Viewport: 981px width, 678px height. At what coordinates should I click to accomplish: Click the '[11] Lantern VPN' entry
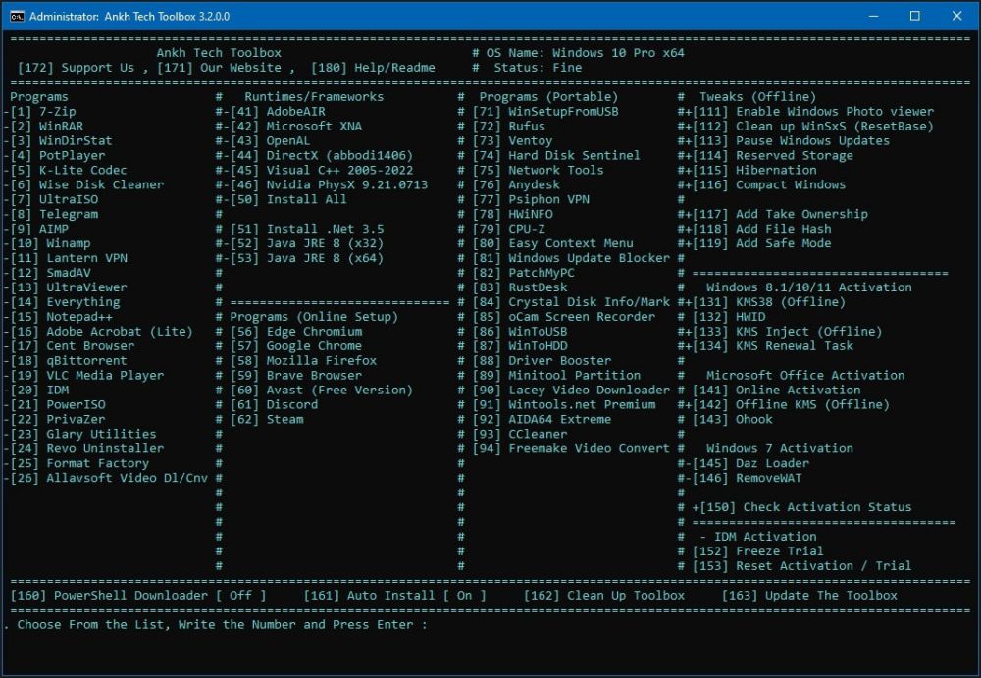(69, 258)
